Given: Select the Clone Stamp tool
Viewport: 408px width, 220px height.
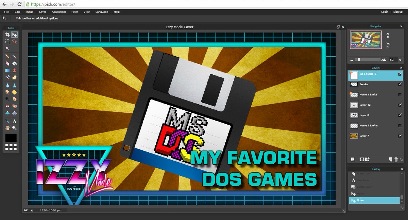Looking at the screenshot, I should coord(14,71).
